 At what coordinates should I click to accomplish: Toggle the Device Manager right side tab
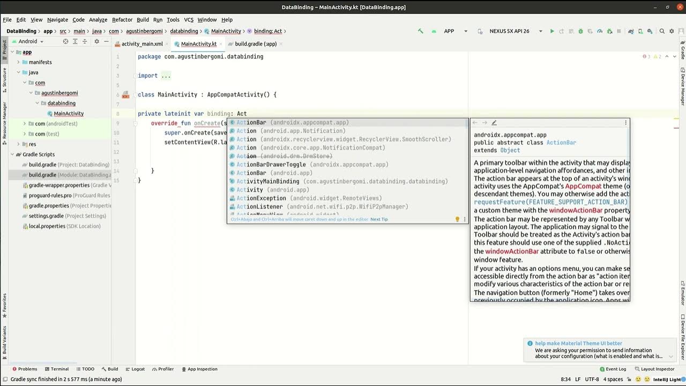[682, 85]
